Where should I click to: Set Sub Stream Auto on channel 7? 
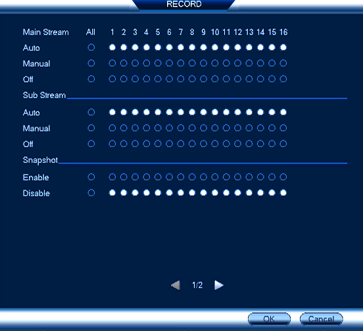click(x=181, y=112)
